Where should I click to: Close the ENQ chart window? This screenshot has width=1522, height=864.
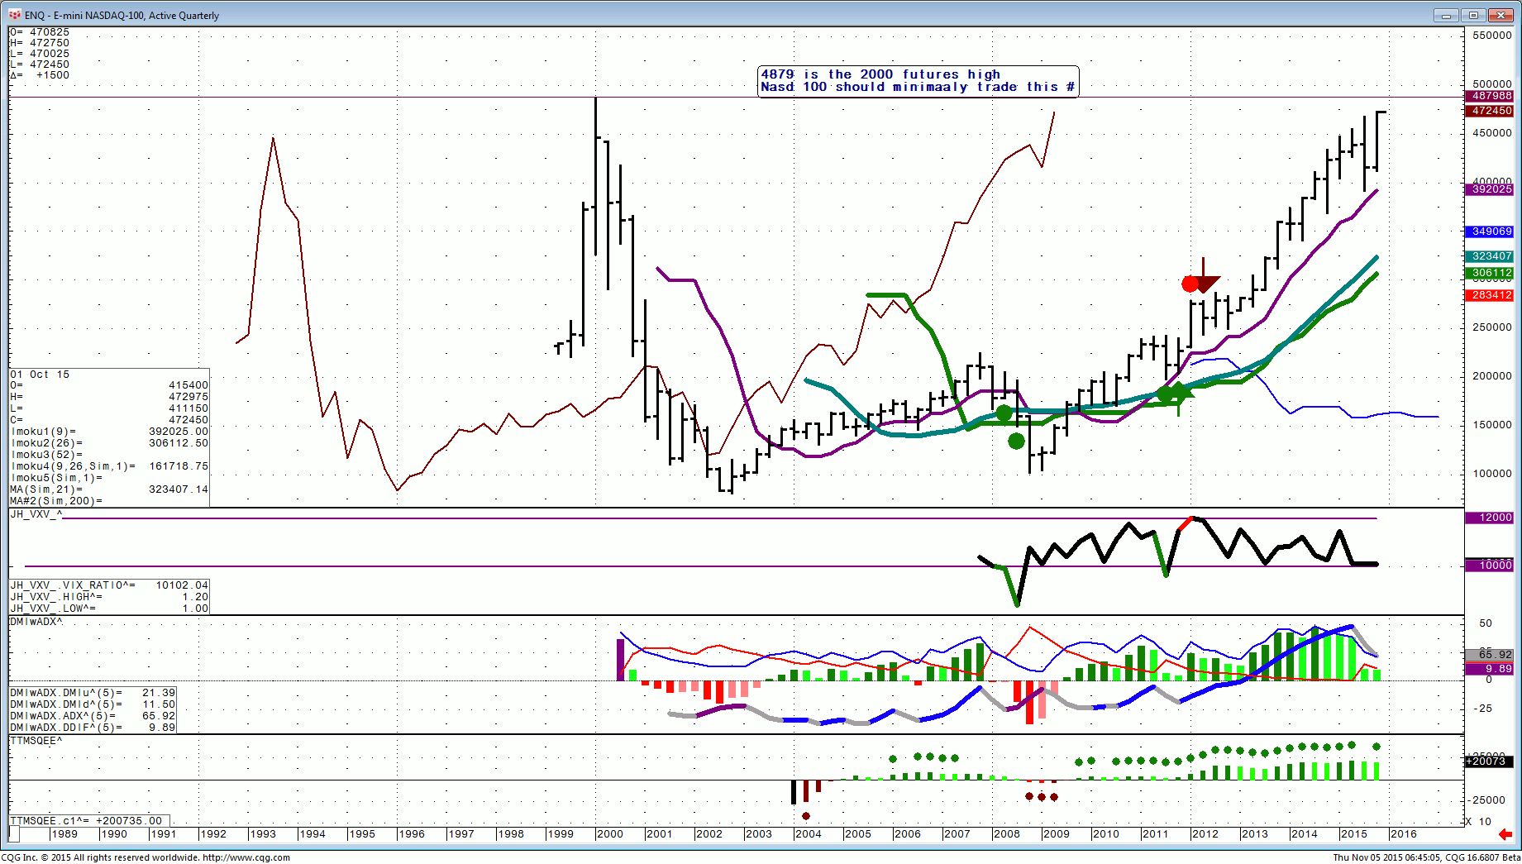1501,15
